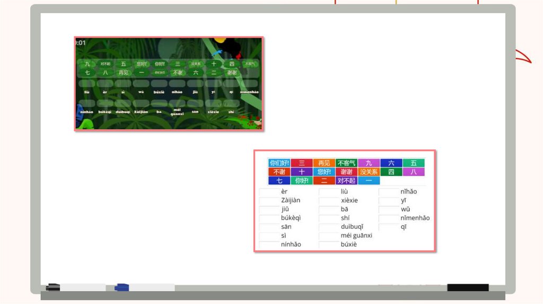Select green 四 tile in worksheet
This screenshot has height=304, width=543.
pyautogui.click(x=391, y=172)
